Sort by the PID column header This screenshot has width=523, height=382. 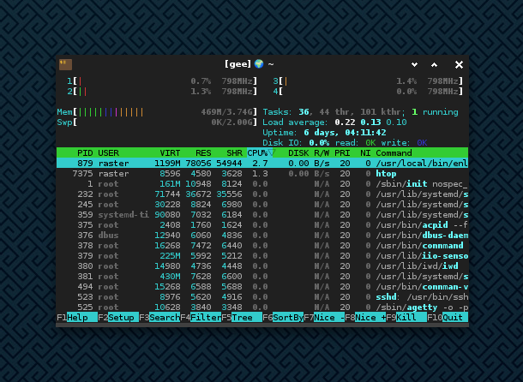(85, 153)
